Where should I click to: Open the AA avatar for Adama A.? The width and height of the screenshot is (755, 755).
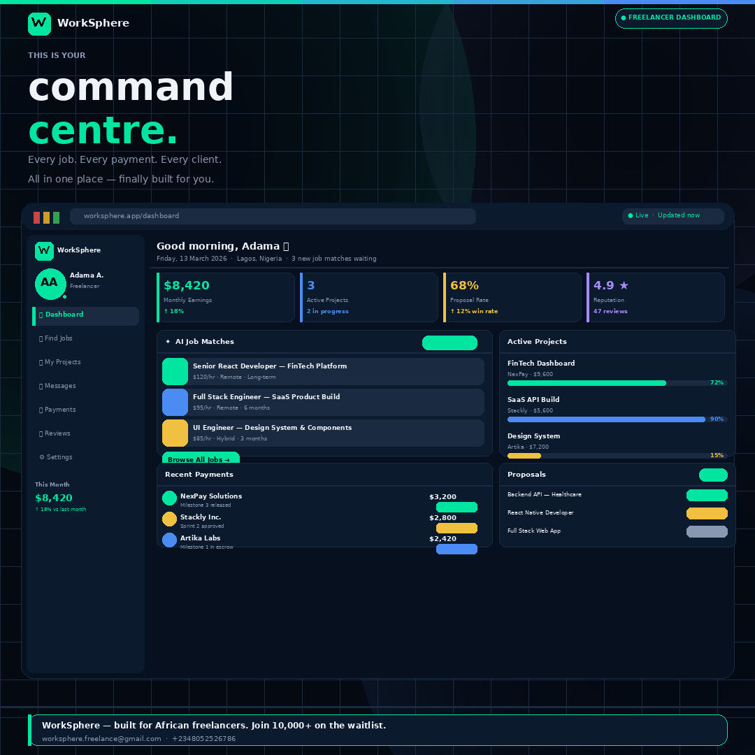[50, 284]
